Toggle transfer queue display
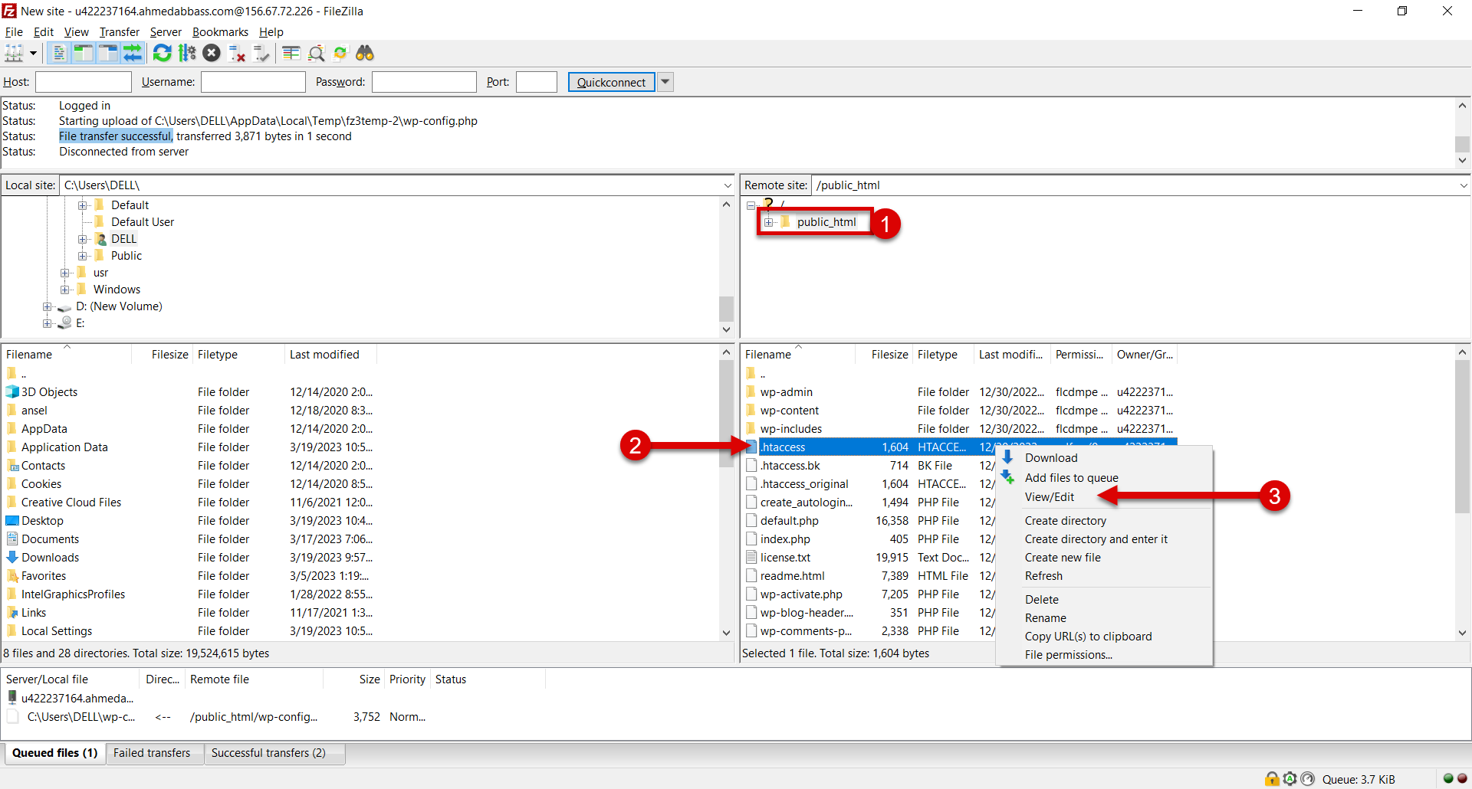This screenshot has height=789, width=1472. pos(133,53)
